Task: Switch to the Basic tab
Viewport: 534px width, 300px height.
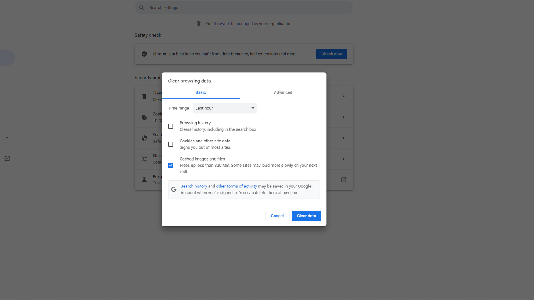Action: click(201, 92)
